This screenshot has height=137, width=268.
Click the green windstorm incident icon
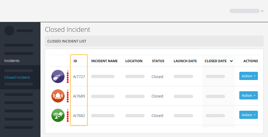58,115
